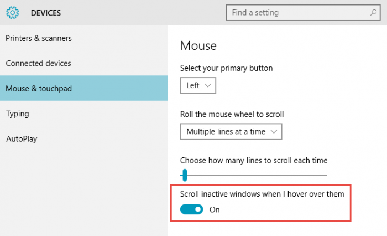Screen dimensions: 387x236
Task: Open Printers & scanners section
Action: 39,38
